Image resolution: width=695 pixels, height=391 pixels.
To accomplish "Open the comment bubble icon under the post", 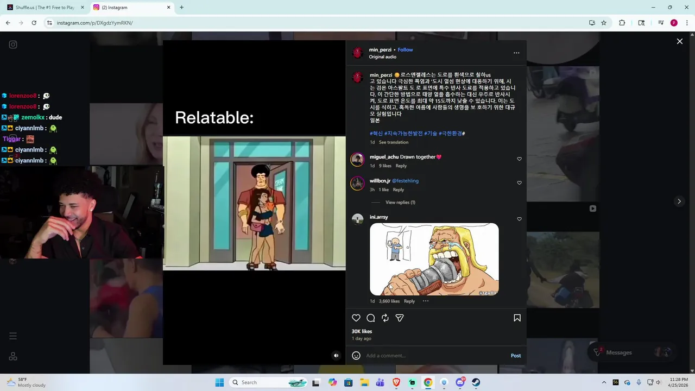I will [x=371, y=318].
